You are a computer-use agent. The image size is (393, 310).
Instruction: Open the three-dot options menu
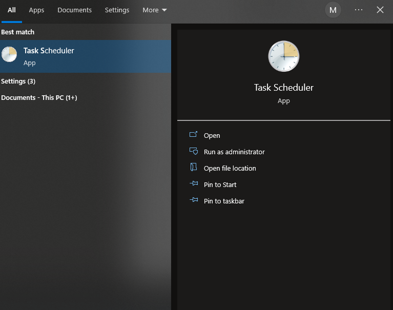point(359,10)
